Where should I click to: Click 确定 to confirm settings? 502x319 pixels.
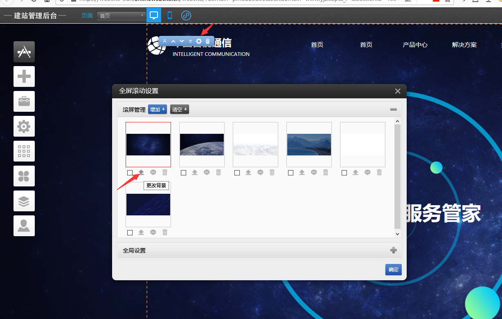point(393,270)
